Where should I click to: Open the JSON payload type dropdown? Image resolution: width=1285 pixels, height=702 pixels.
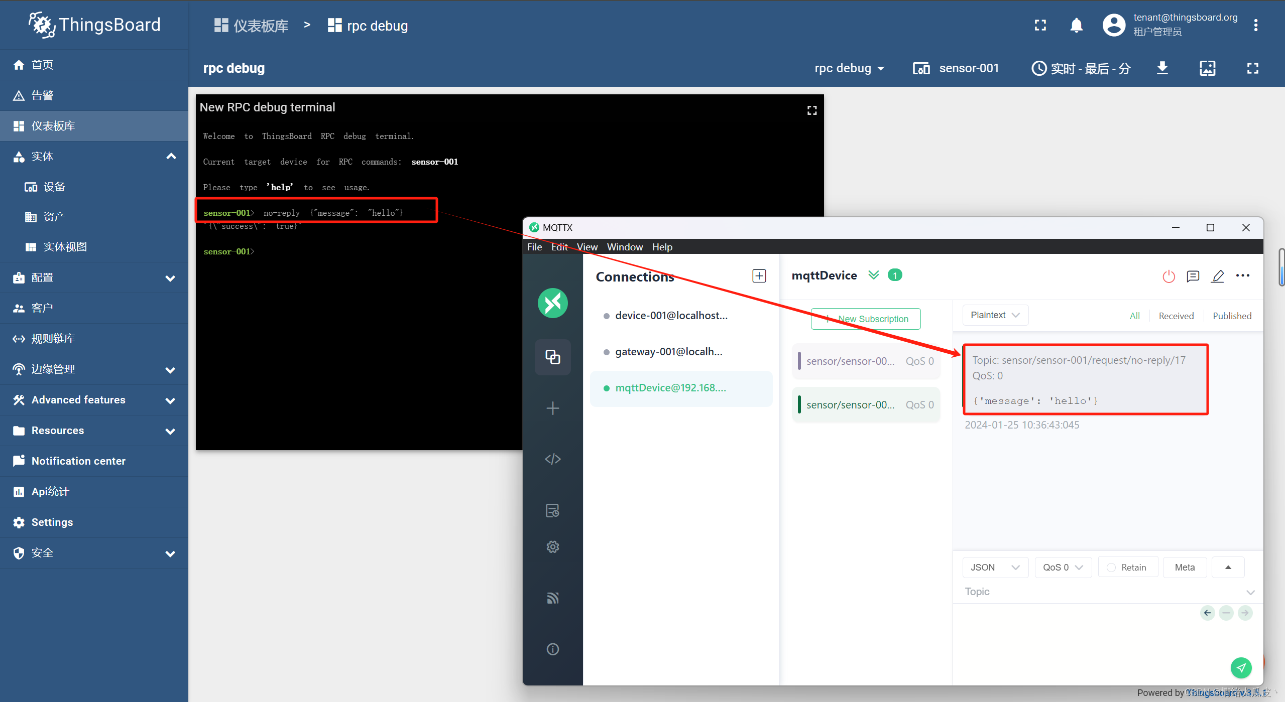point(995,567)
